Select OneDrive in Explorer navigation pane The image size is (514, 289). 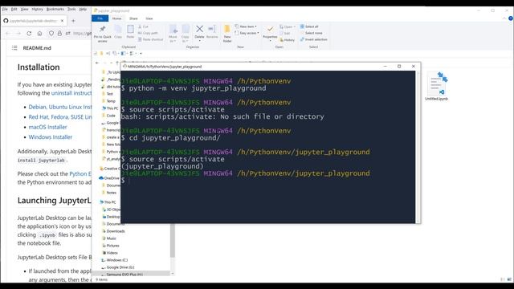pyautogui.click(x=109, y=178)
